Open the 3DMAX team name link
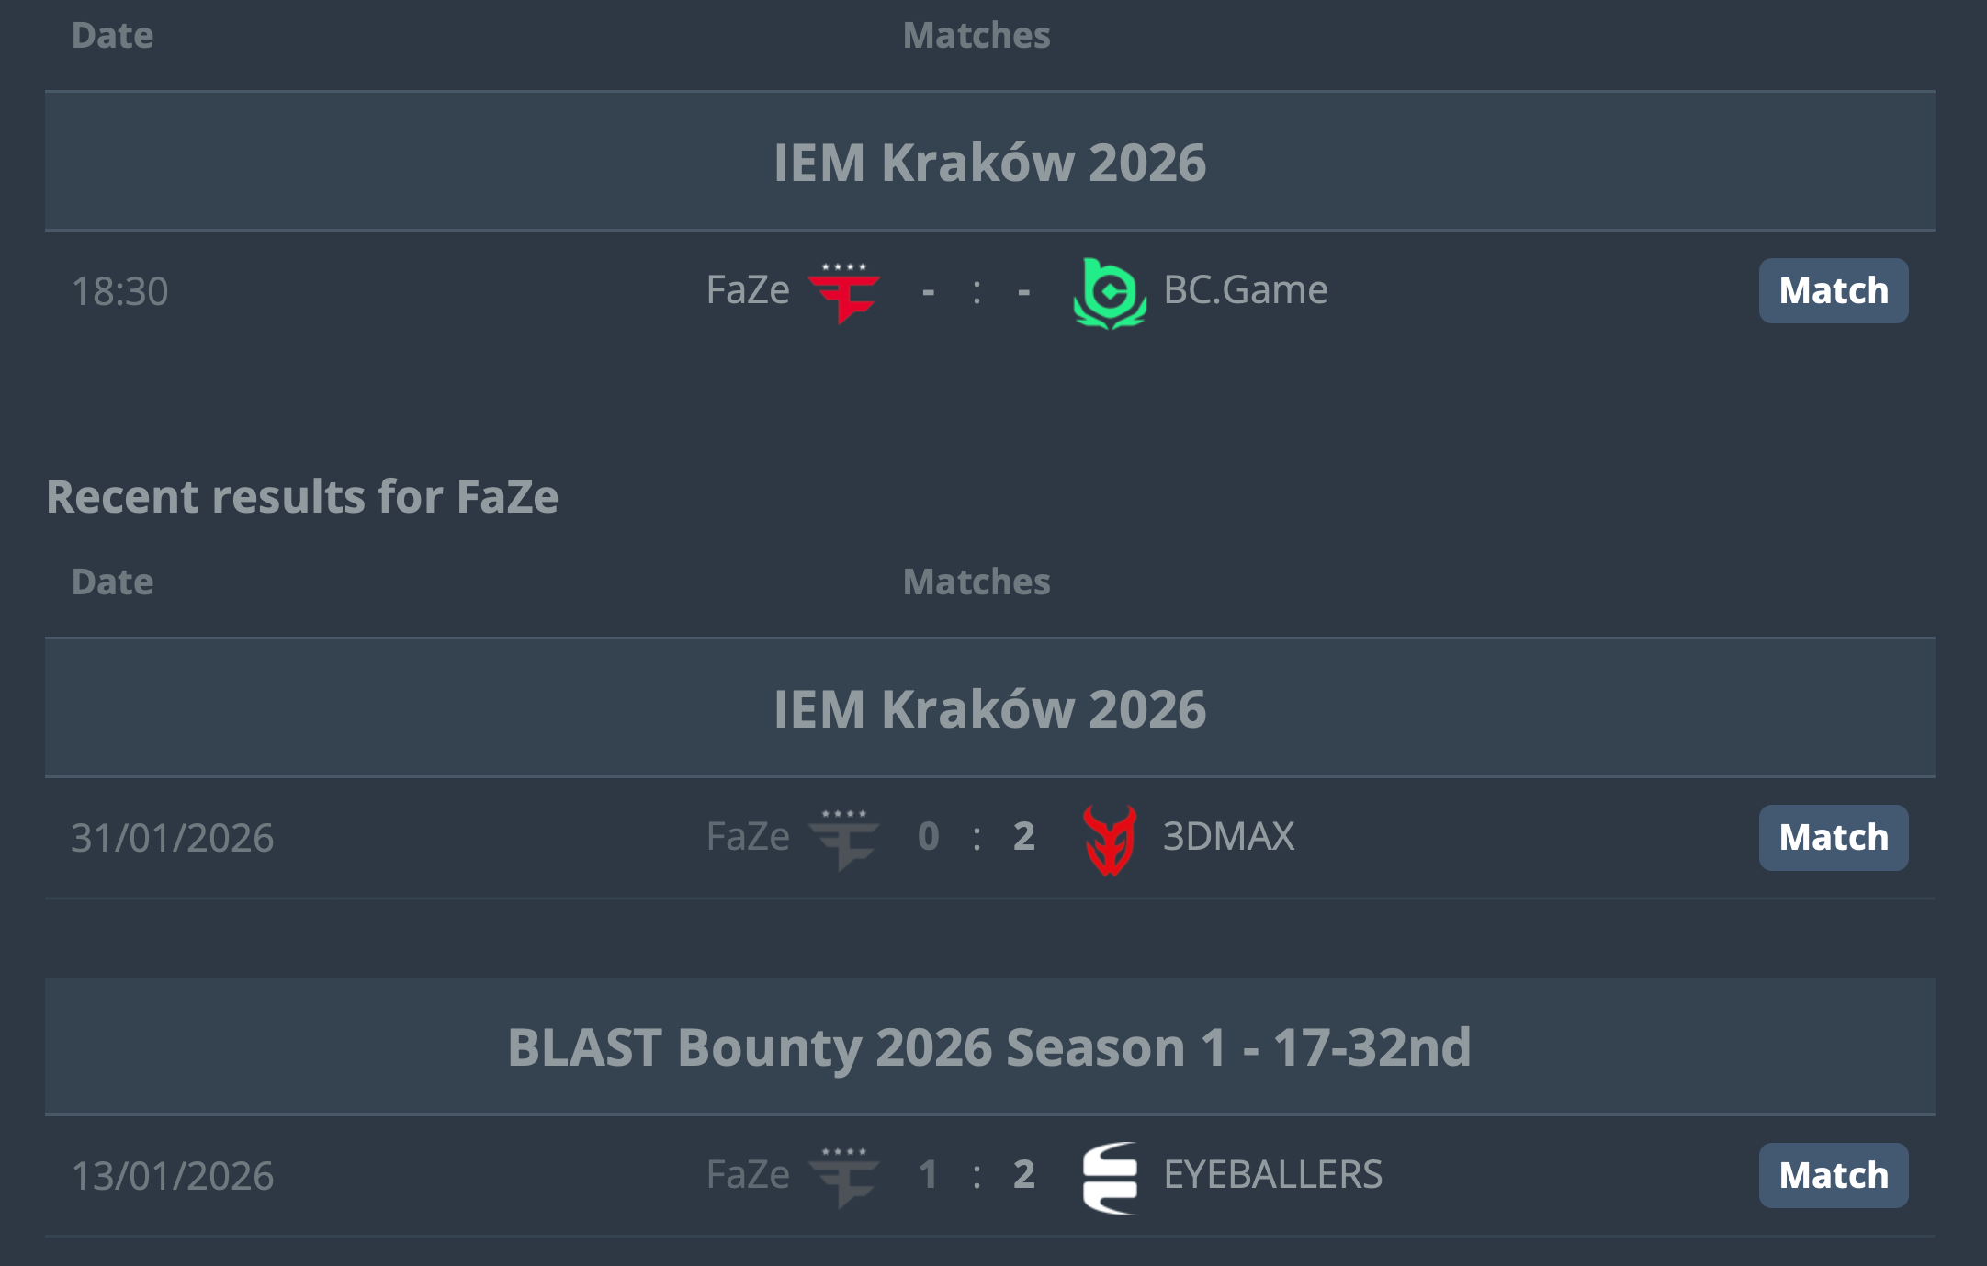The width and height of the screenshot is (1987, 1266). (x=1228, y=837)
